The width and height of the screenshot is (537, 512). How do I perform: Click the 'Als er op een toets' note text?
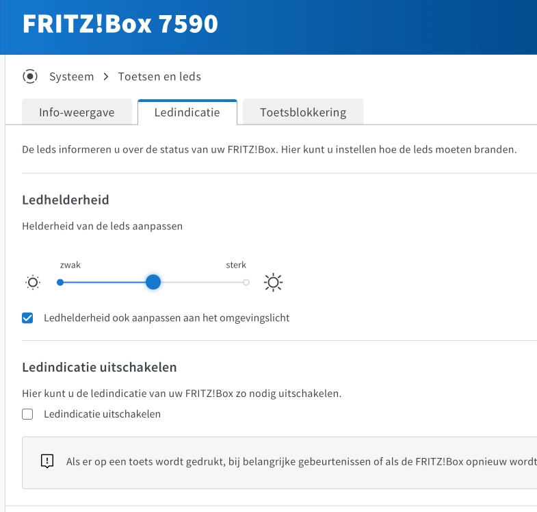point(302,461)
